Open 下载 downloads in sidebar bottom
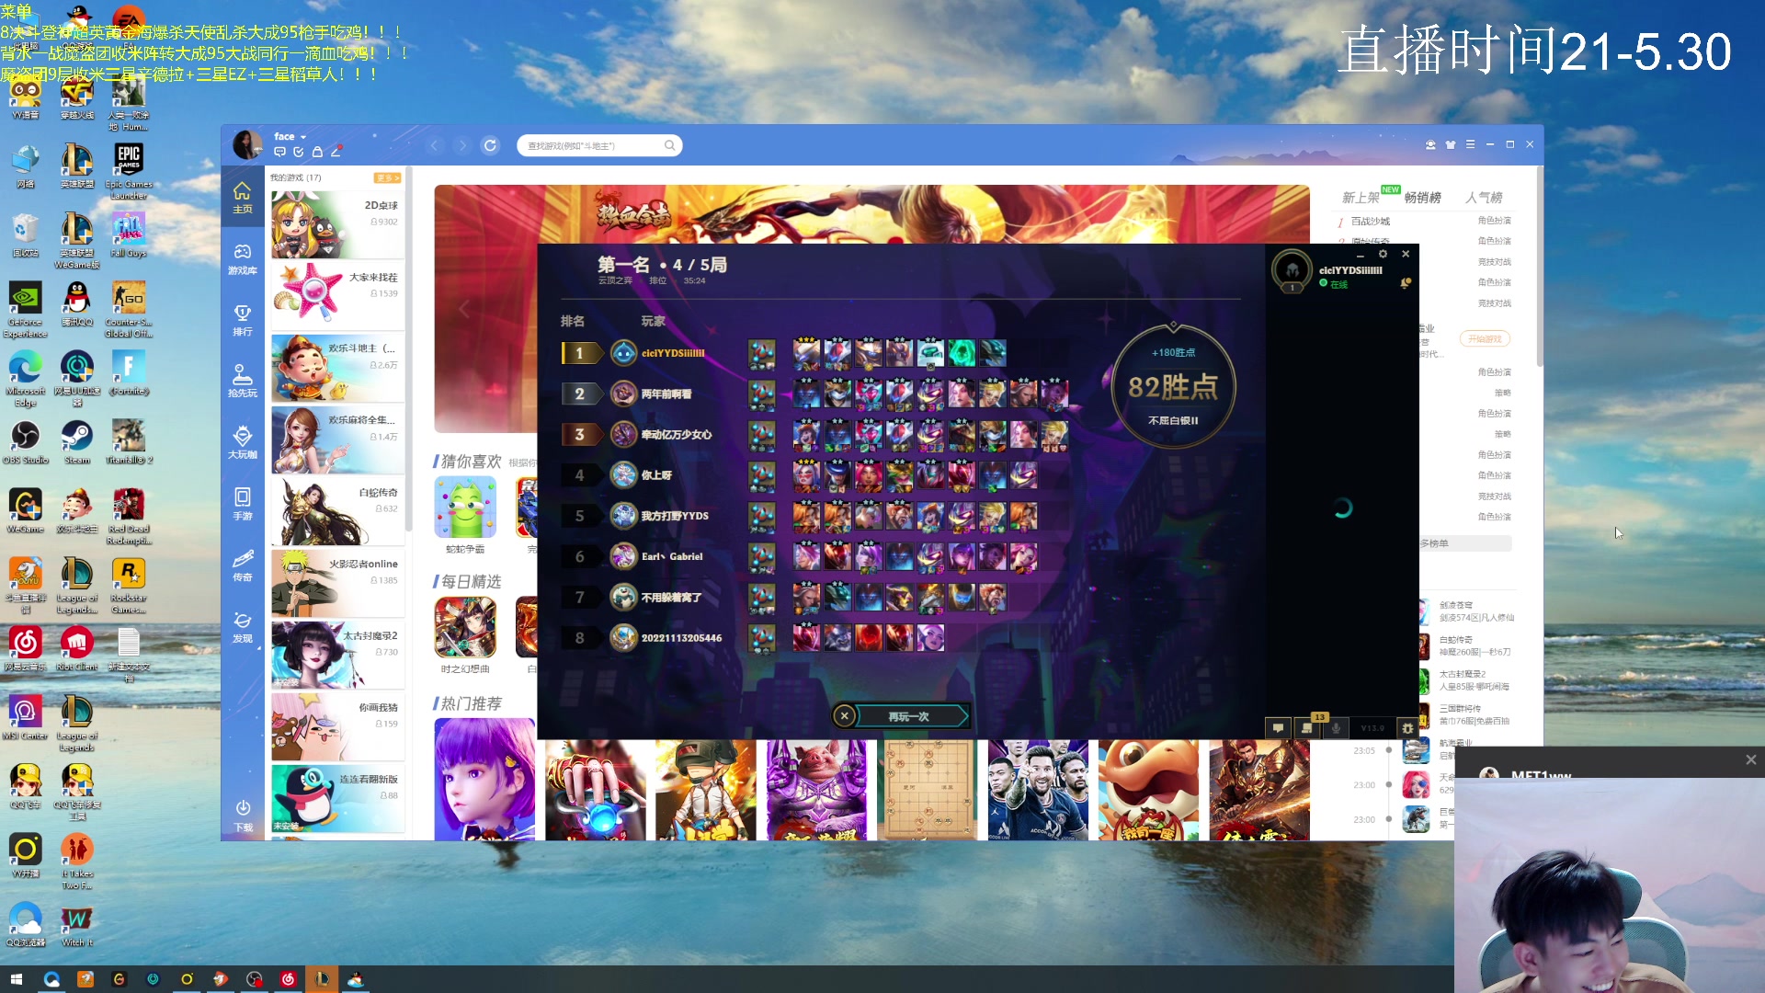 242,815
